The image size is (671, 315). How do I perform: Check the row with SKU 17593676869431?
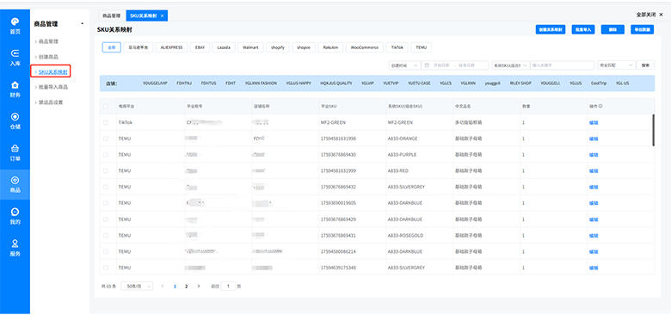pos(106,236)
